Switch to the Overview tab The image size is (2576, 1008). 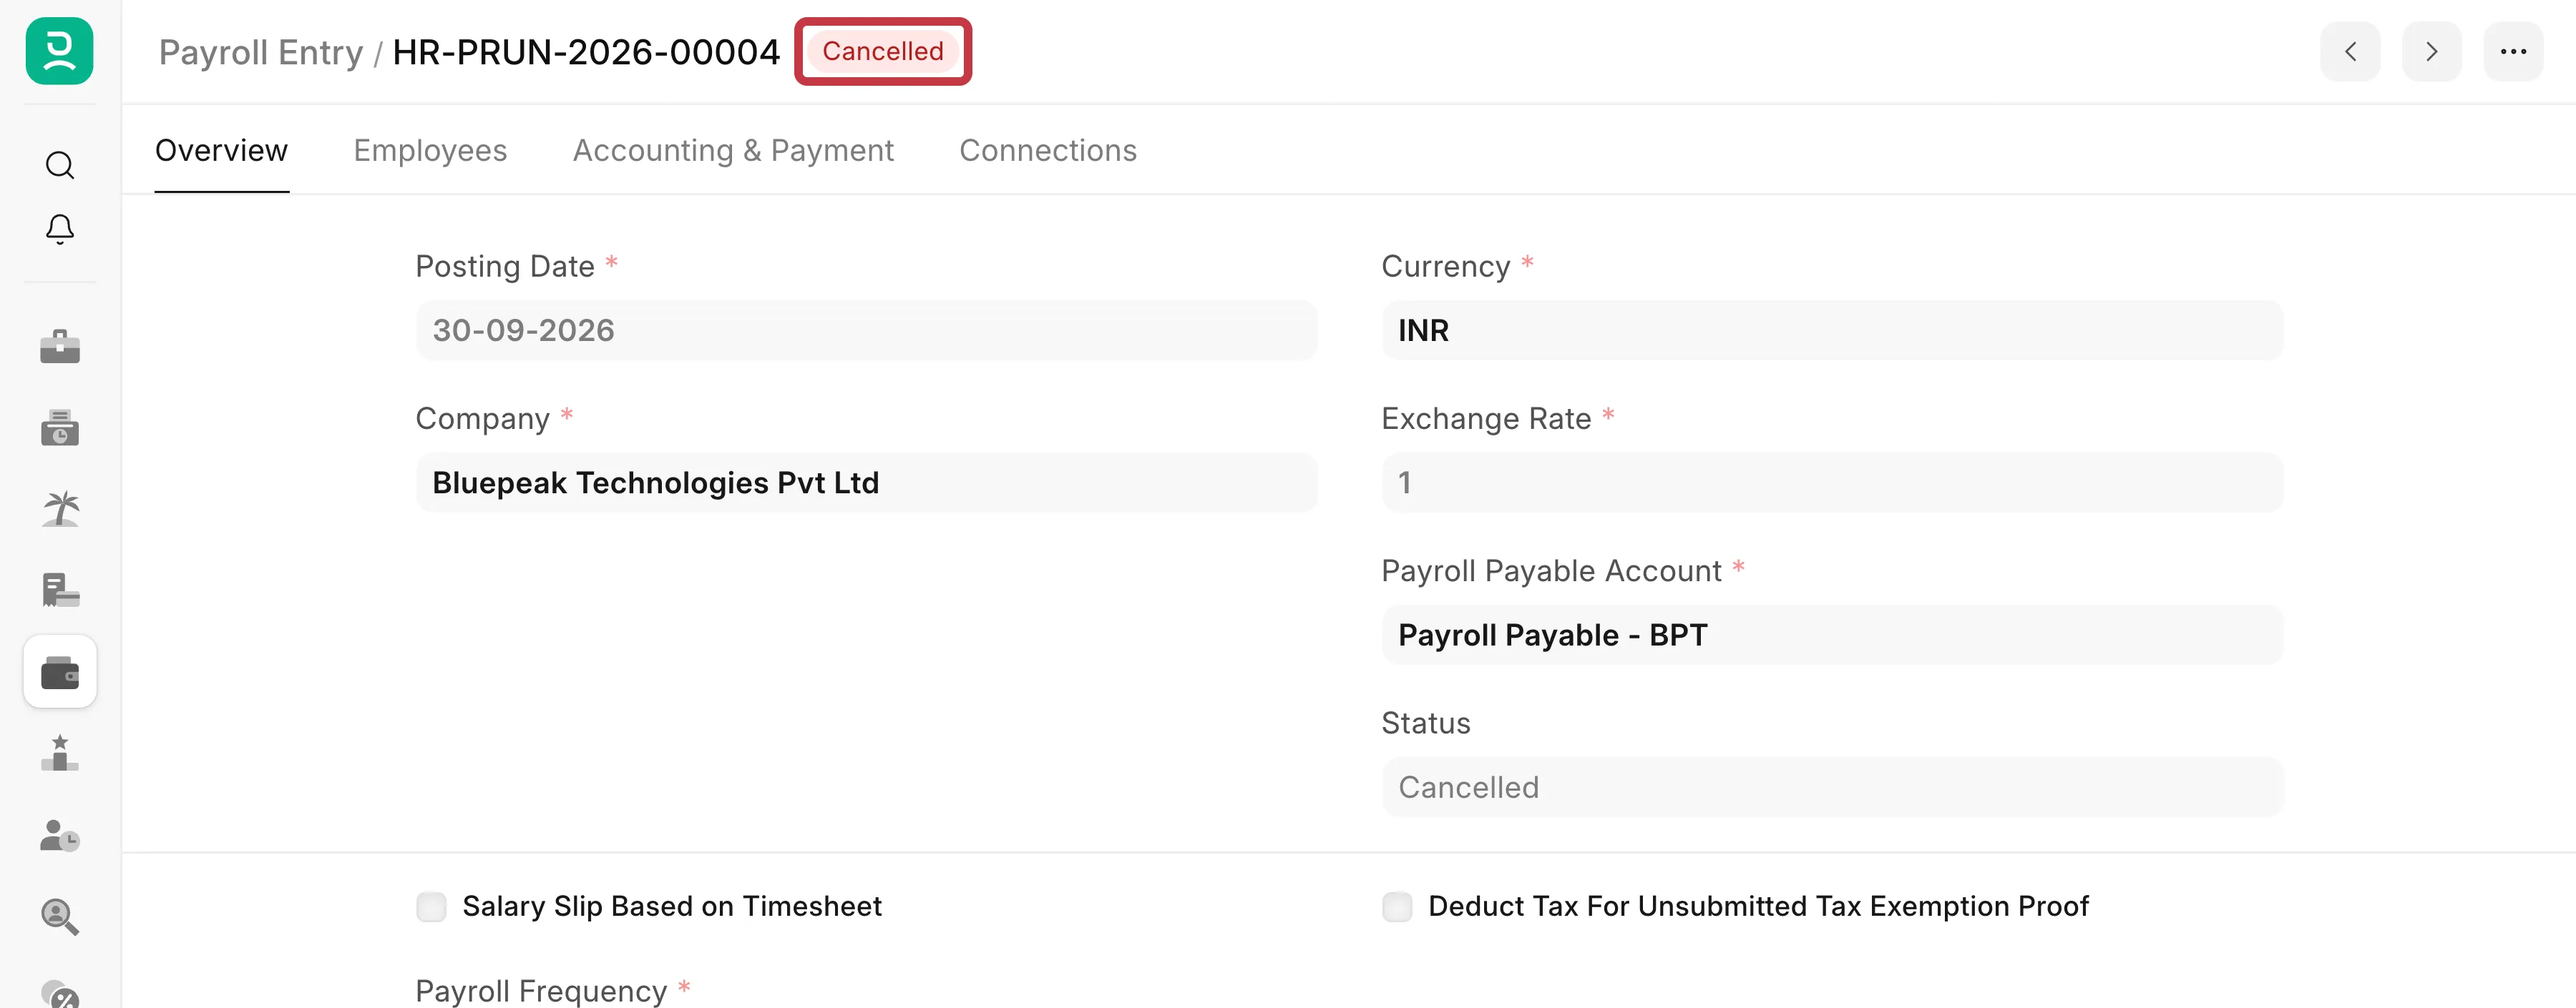221,150
